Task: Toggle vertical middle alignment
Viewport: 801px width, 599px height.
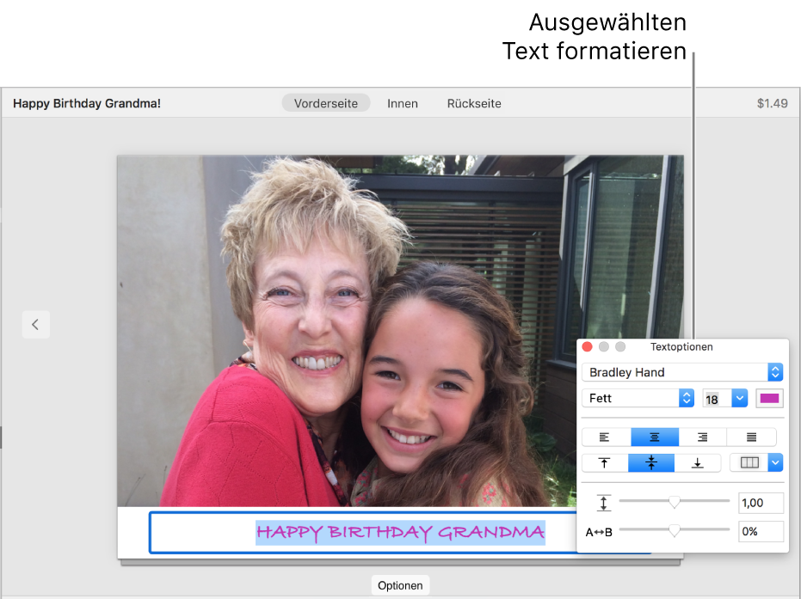Action: pos(651,463)
